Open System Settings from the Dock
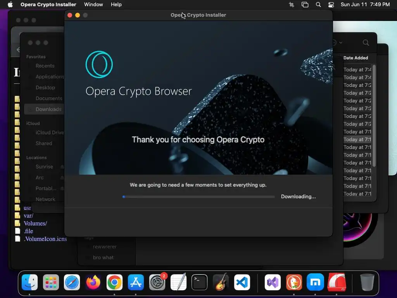This screenshot has height=298, width=397. pos(157,282)
